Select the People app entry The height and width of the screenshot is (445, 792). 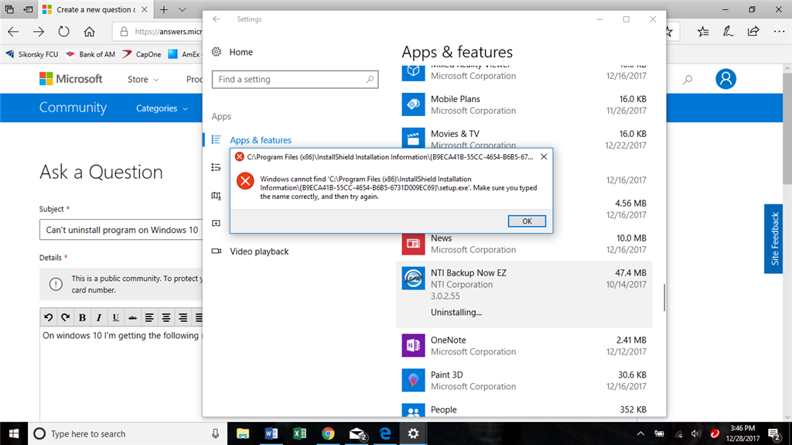click(x=524, y=409)
